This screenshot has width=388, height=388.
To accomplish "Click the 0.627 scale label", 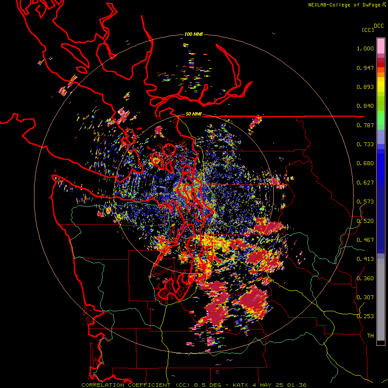I will click(365, 183).
